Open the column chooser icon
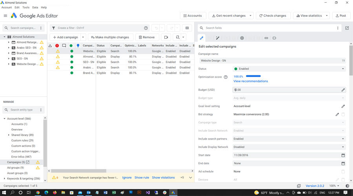Image resolution: width=353 pixels, height=196 pixels. pos(187,28)
